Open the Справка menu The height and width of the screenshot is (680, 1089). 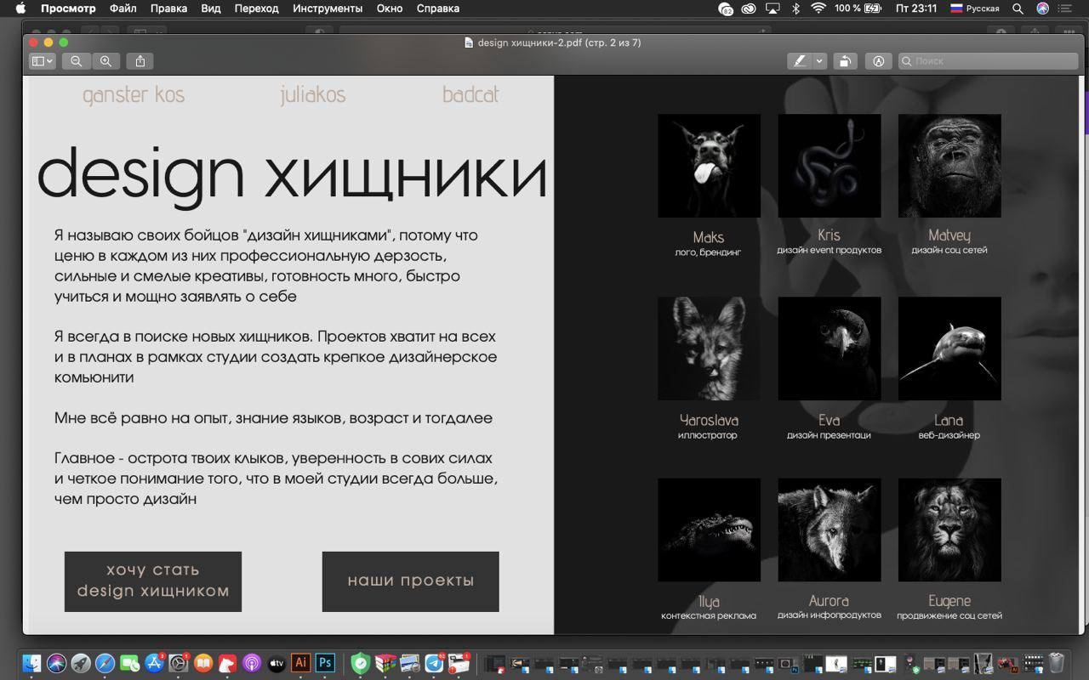pos(438,8)
